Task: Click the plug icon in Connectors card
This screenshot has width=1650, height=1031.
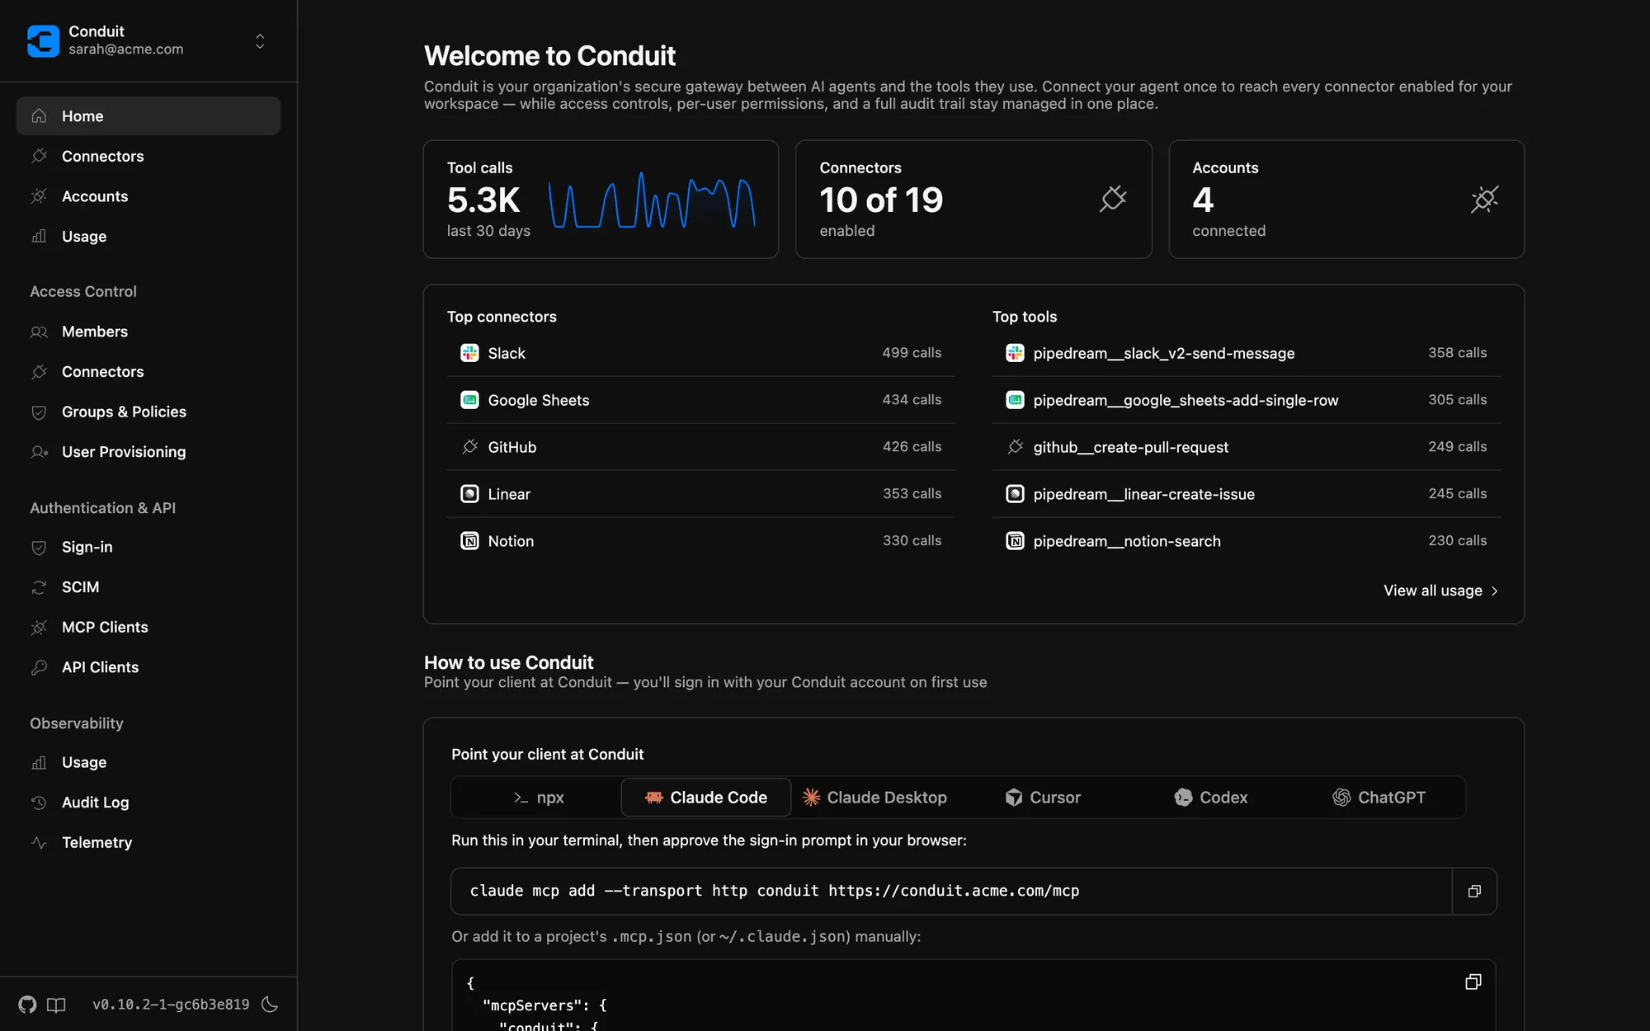Action: (x=1113, y=199)
